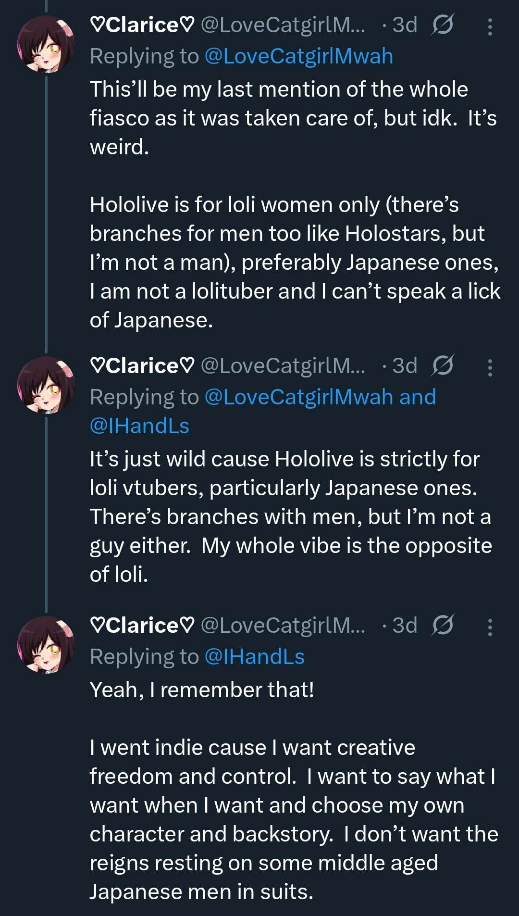Open the three-dot menu on the "It's just wild" tweet
Image resolution: width=519 pixels, height=916 pixels.
click(490, 368)
